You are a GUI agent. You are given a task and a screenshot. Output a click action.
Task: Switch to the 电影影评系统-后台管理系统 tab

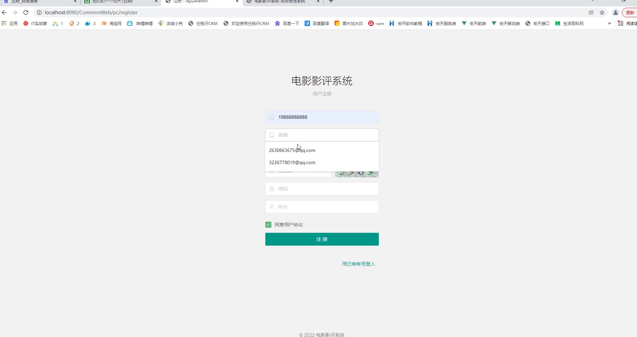point(280,2)
